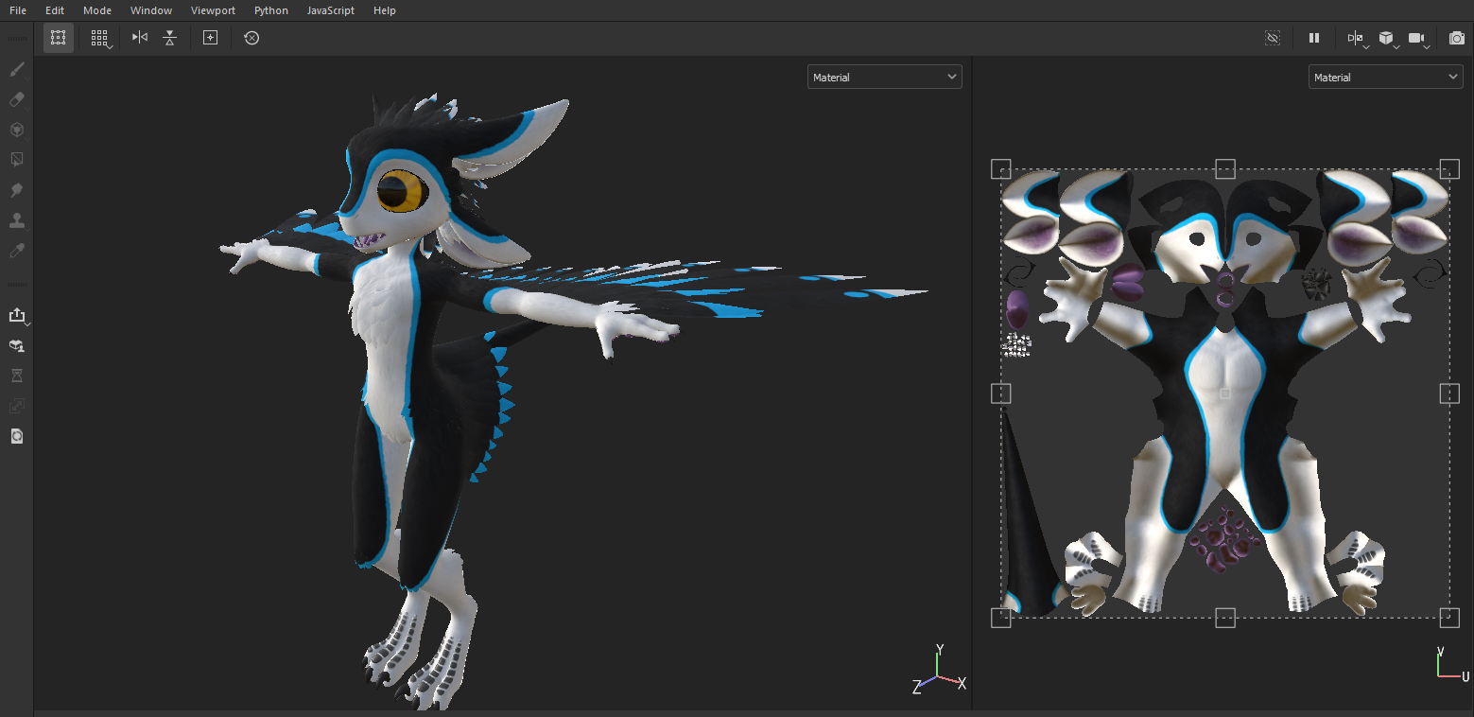The image size is (1474, 717).
Task: Click the reset transform circular arrow icon
Action: point(251,38)
